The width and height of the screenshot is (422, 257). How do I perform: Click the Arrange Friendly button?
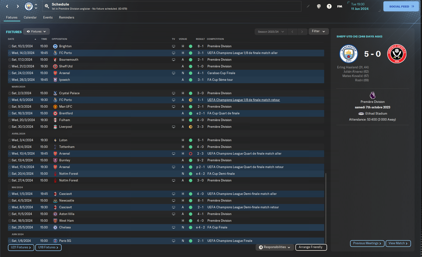[311, 247]
